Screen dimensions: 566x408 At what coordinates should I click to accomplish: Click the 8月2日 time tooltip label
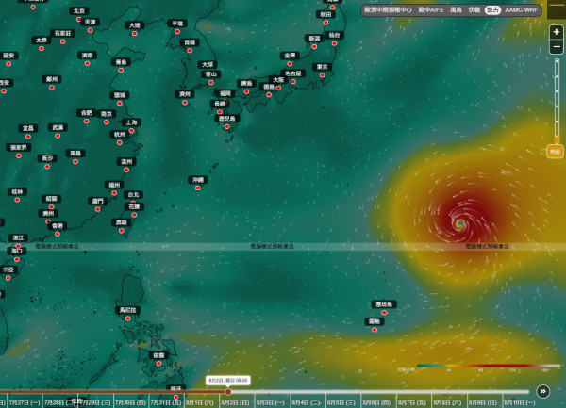pos(227,381)
